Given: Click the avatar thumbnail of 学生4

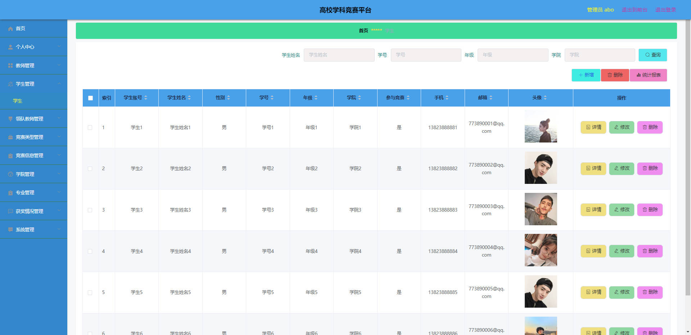Looking at the screenshot, I should pos(541,250).
